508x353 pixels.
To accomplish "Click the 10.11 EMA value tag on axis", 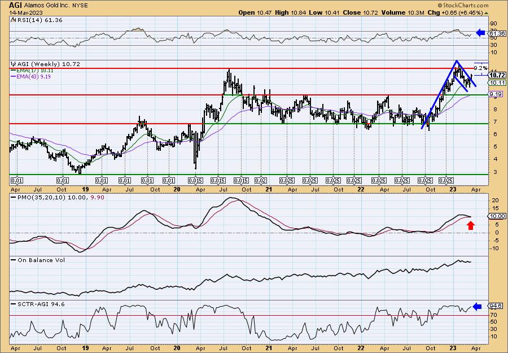I will 497,83.
